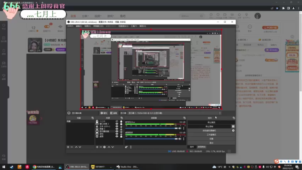Click the Stop Recording button

210,127
